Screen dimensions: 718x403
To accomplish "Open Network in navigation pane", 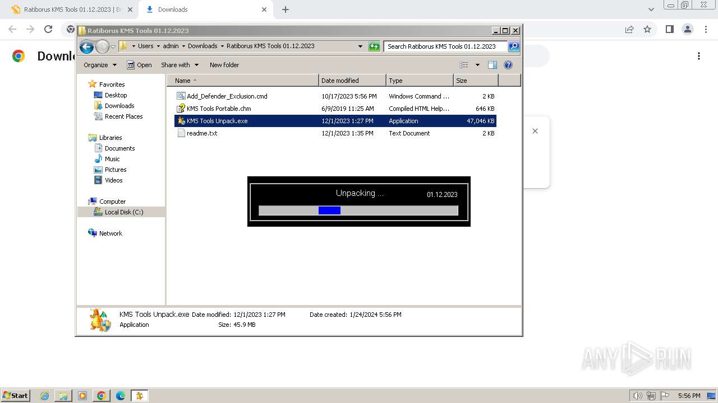I will click(x=111, y=233).
